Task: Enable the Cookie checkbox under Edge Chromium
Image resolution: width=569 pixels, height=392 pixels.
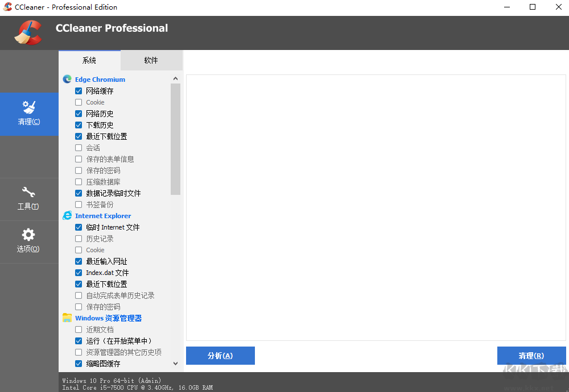Action: [x=78, y=102]
